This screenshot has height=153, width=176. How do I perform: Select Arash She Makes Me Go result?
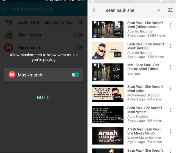click(x=144, y=131)
